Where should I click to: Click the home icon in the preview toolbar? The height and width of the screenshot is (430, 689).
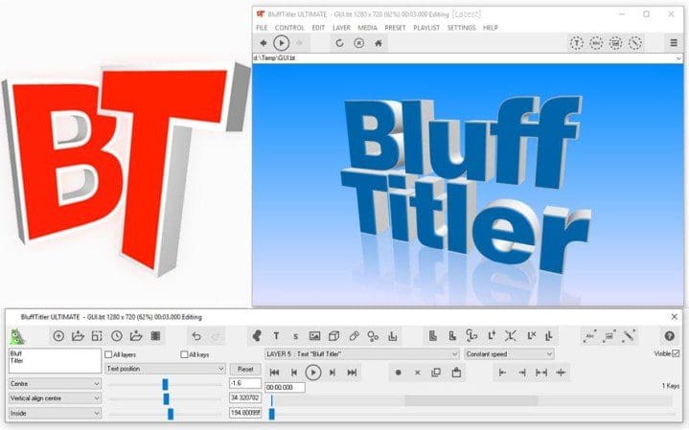379,43
